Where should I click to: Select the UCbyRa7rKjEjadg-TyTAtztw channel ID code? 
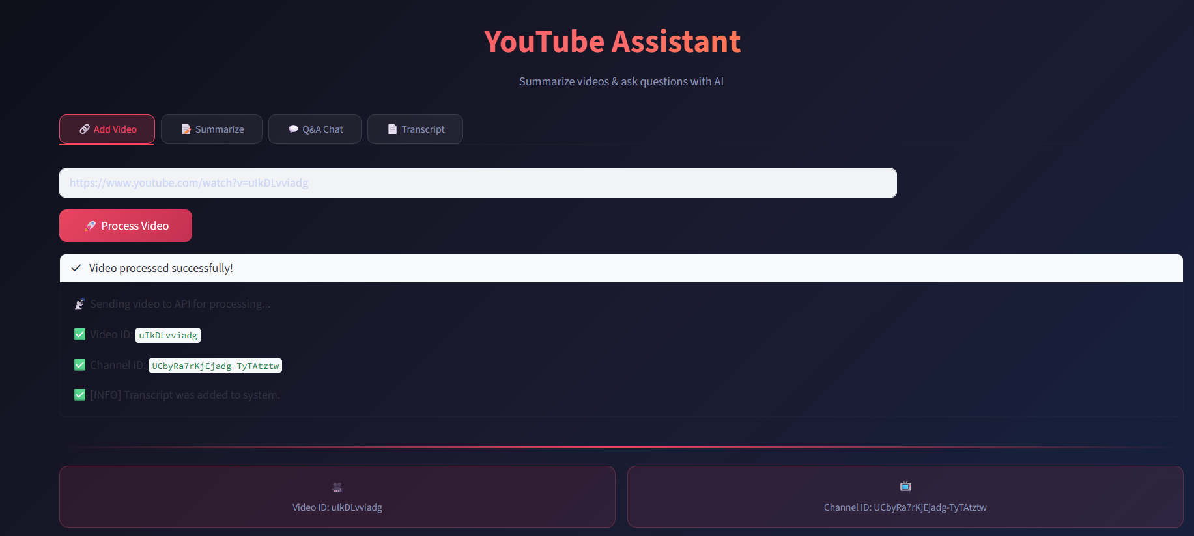216,366
